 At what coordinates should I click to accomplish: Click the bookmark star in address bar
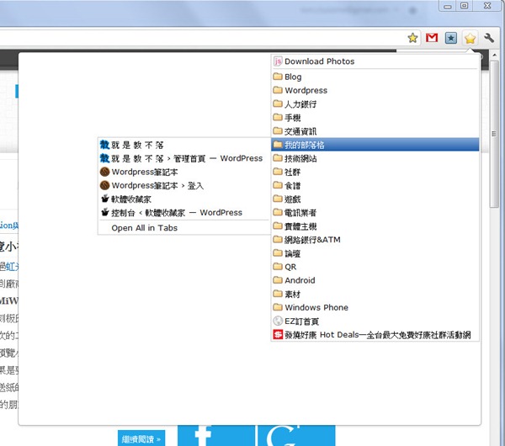(412, 38)
